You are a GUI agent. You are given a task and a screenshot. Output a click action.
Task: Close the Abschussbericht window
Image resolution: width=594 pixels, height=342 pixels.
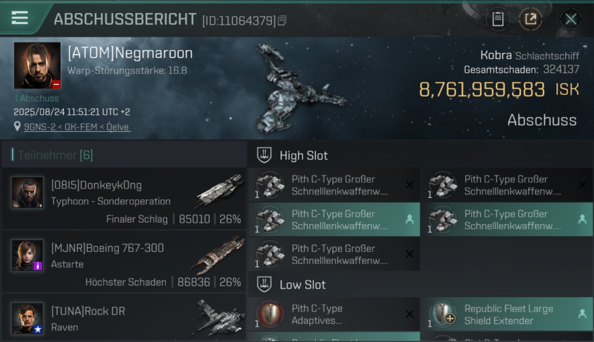click(x=571, y=19)
